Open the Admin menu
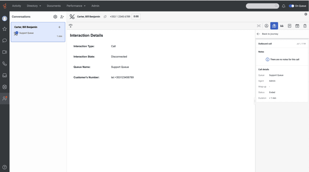Screen dimensions: 309x172 [x=95, y=6]
